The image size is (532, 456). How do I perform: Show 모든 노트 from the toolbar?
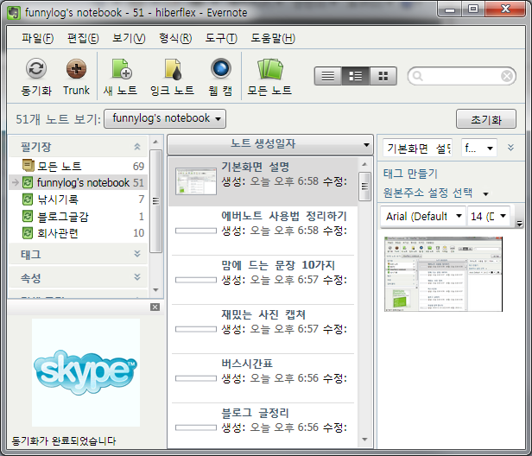pyautogui.click(x=269, y=77)
